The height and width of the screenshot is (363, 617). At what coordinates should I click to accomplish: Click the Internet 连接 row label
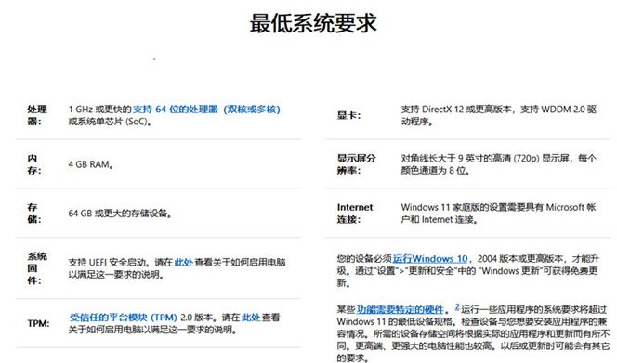[x=355, y=214]
